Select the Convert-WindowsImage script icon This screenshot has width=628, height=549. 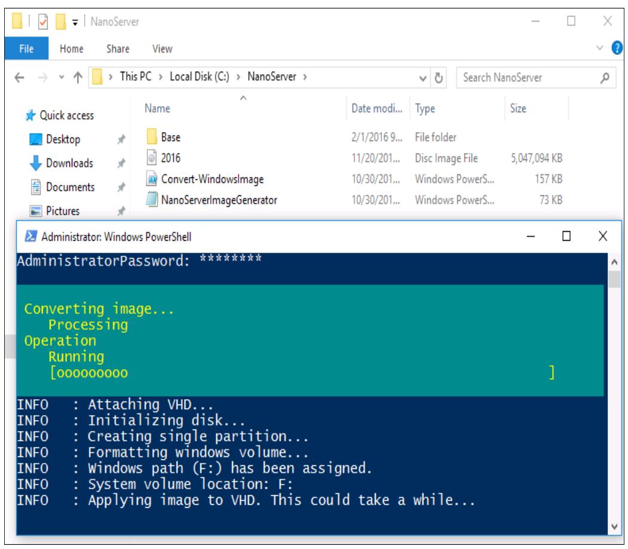click(x=152, y=179)
